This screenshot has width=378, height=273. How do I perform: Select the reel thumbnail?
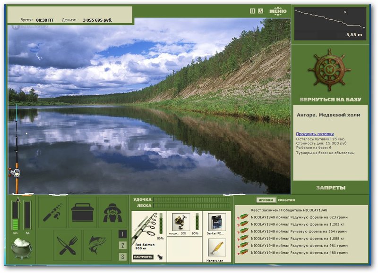(181, 222)
